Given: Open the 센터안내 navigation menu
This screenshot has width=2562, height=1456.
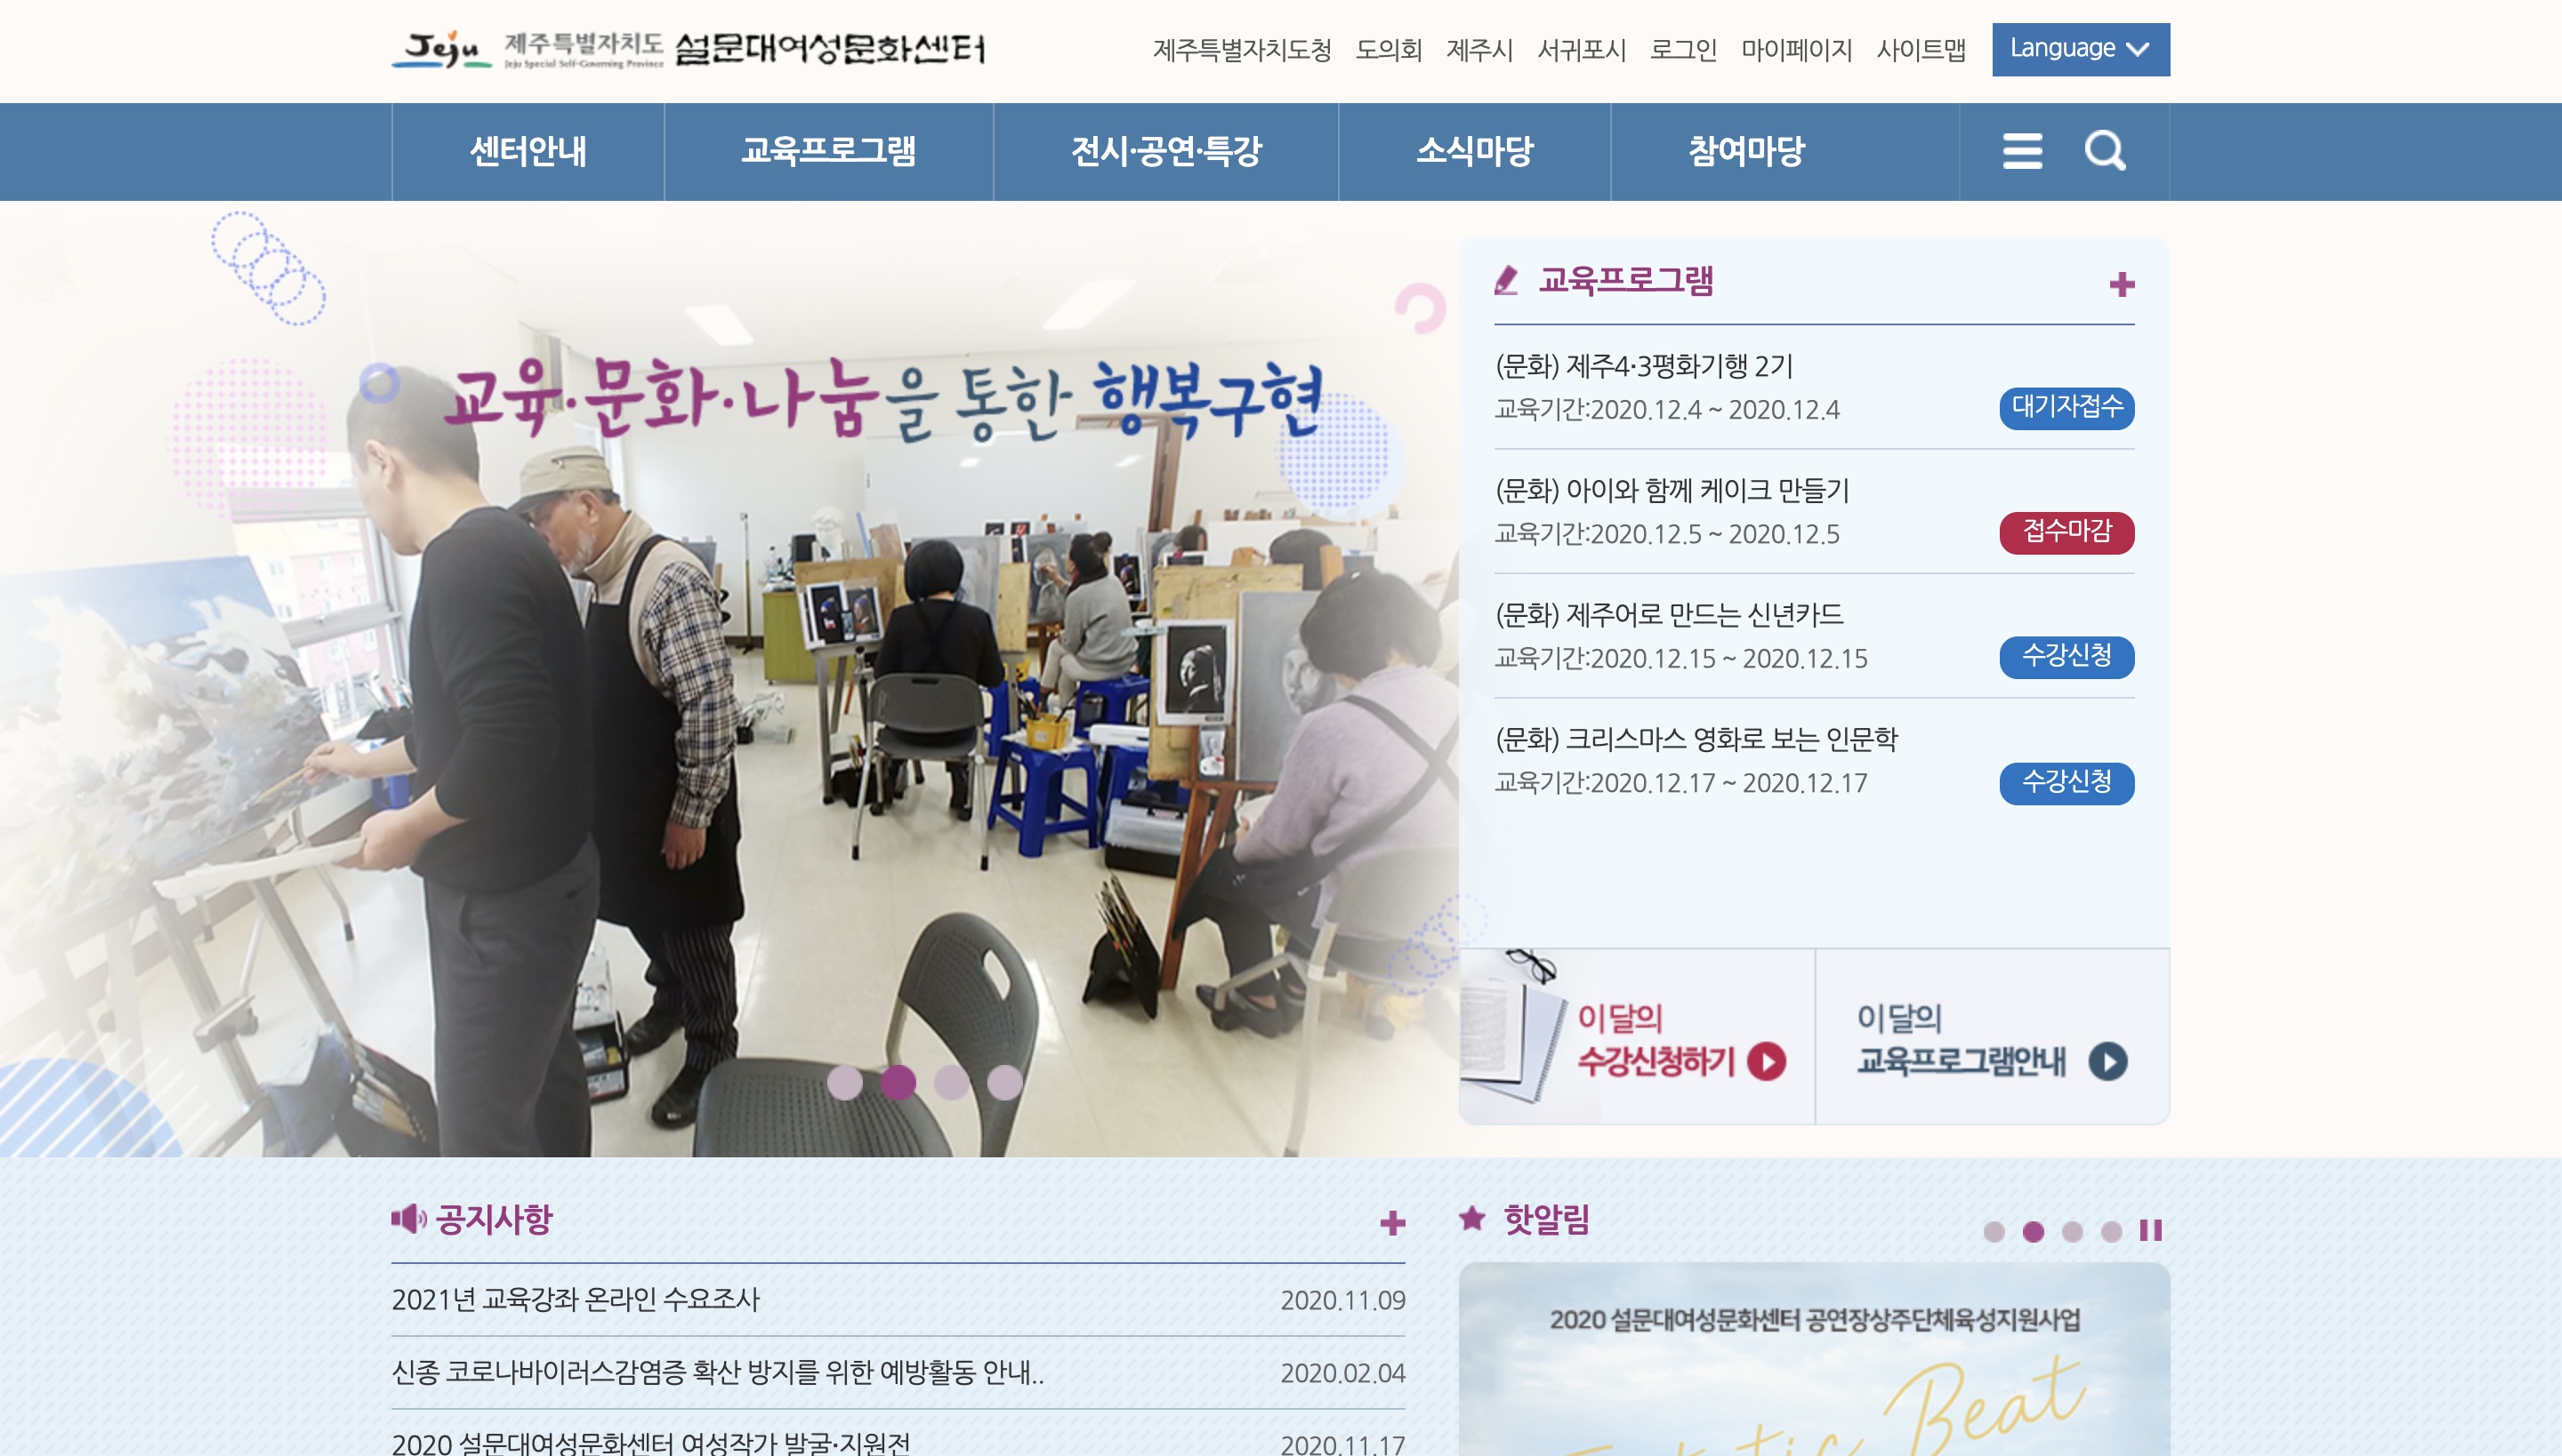Looking at the screenshot, I should [x=528, y=152].
